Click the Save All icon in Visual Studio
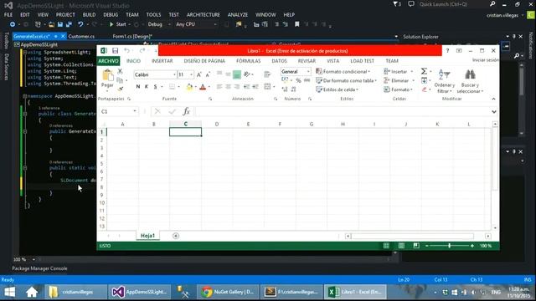The height and width of the screenshot is (301, 536). coord(69,24)
